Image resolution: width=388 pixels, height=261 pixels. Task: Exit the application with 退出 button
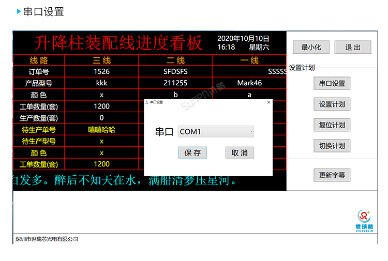pyautogui.click(x=353, y=47)
